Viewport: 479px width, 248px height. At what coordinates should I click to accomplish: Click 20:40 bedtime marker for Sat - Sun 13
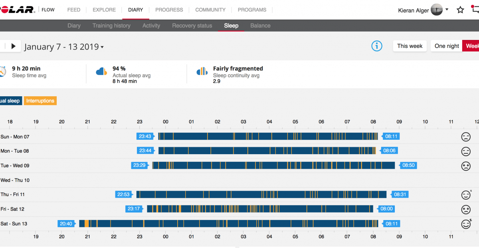tap(66, 224)
